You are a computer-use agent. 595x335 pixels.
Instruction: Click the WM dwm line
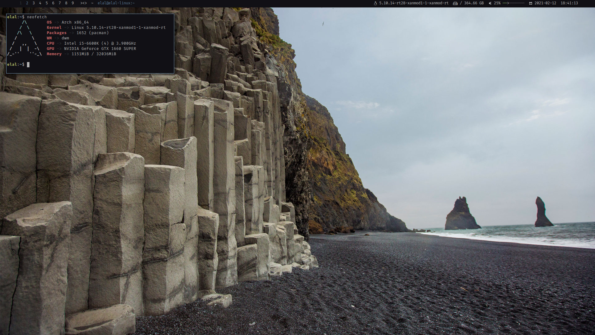click(x=58, y=38)
